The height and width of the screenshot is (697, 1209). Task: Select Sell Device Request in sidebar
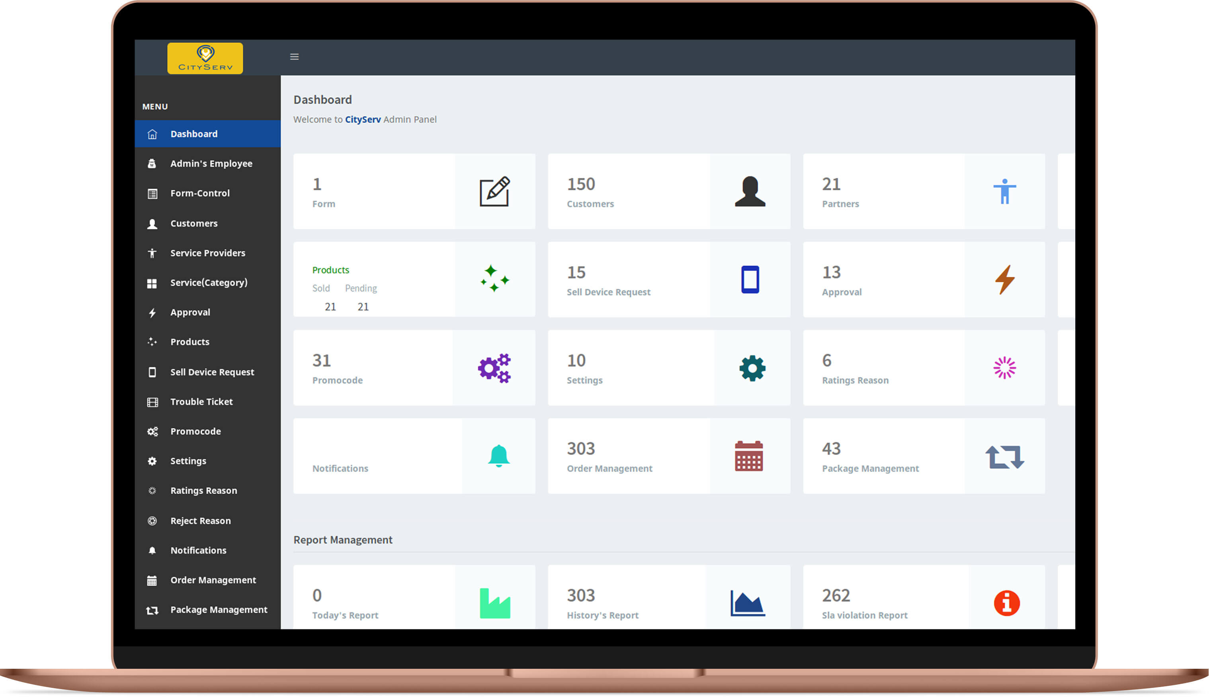click(x=207, y=372)
